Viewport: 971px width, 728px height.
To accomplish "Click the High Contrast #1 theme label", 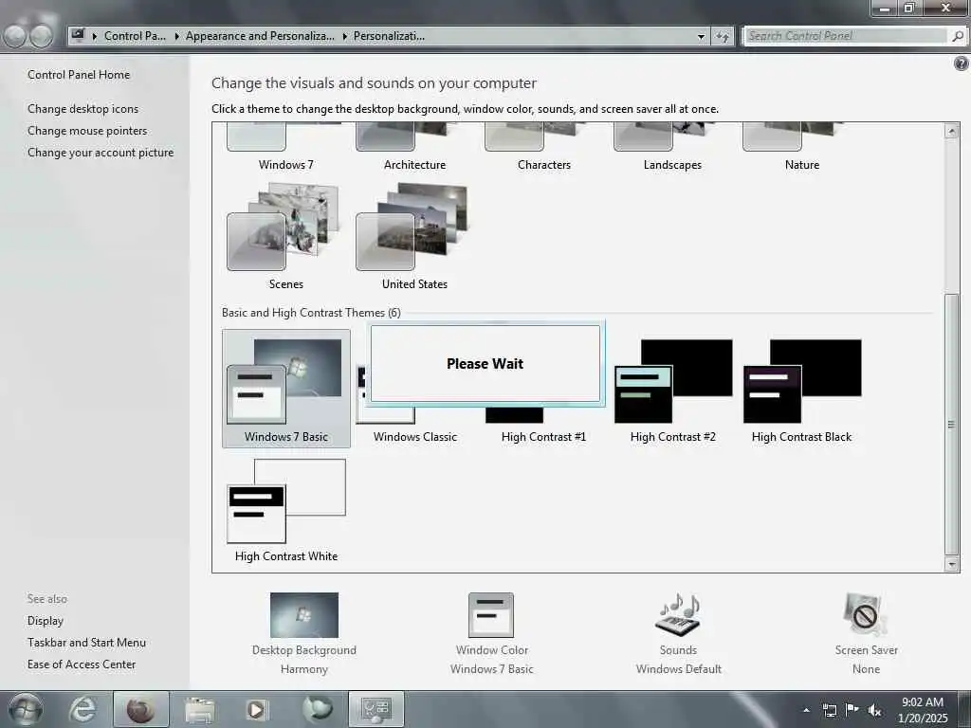I will click(543, 437).
